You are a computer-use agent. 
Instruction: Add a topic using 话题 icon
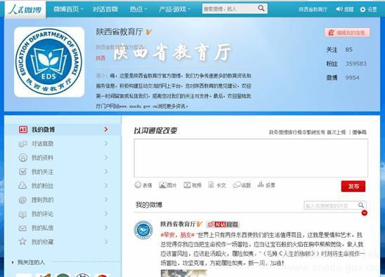[x=237, y=185]
